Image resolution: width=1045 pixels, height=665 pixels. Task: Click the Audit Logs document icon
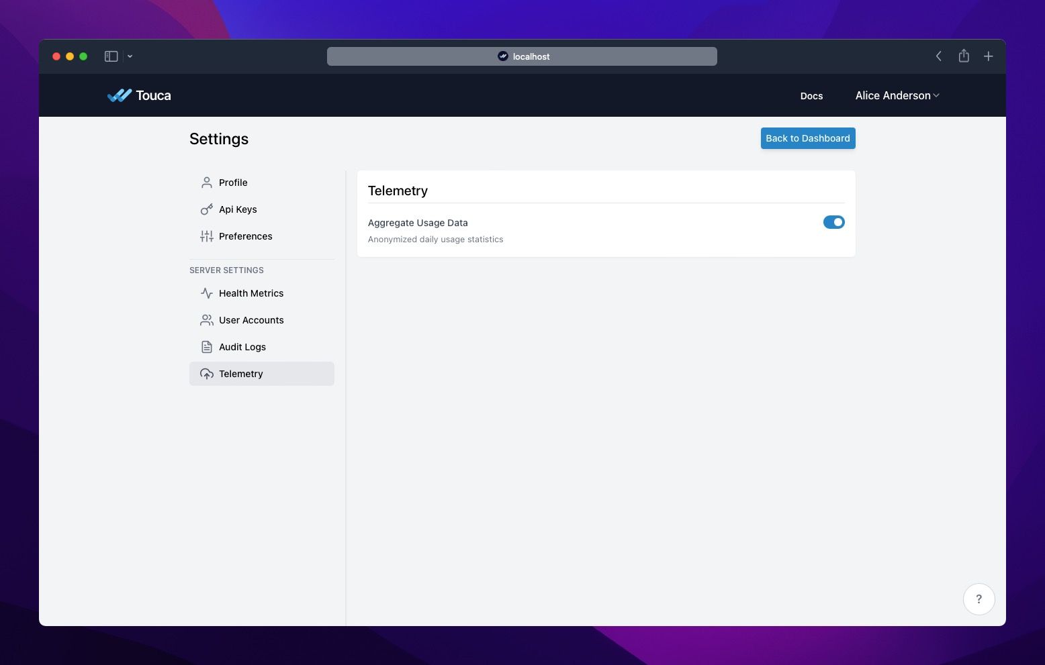[x=207, y=347]
